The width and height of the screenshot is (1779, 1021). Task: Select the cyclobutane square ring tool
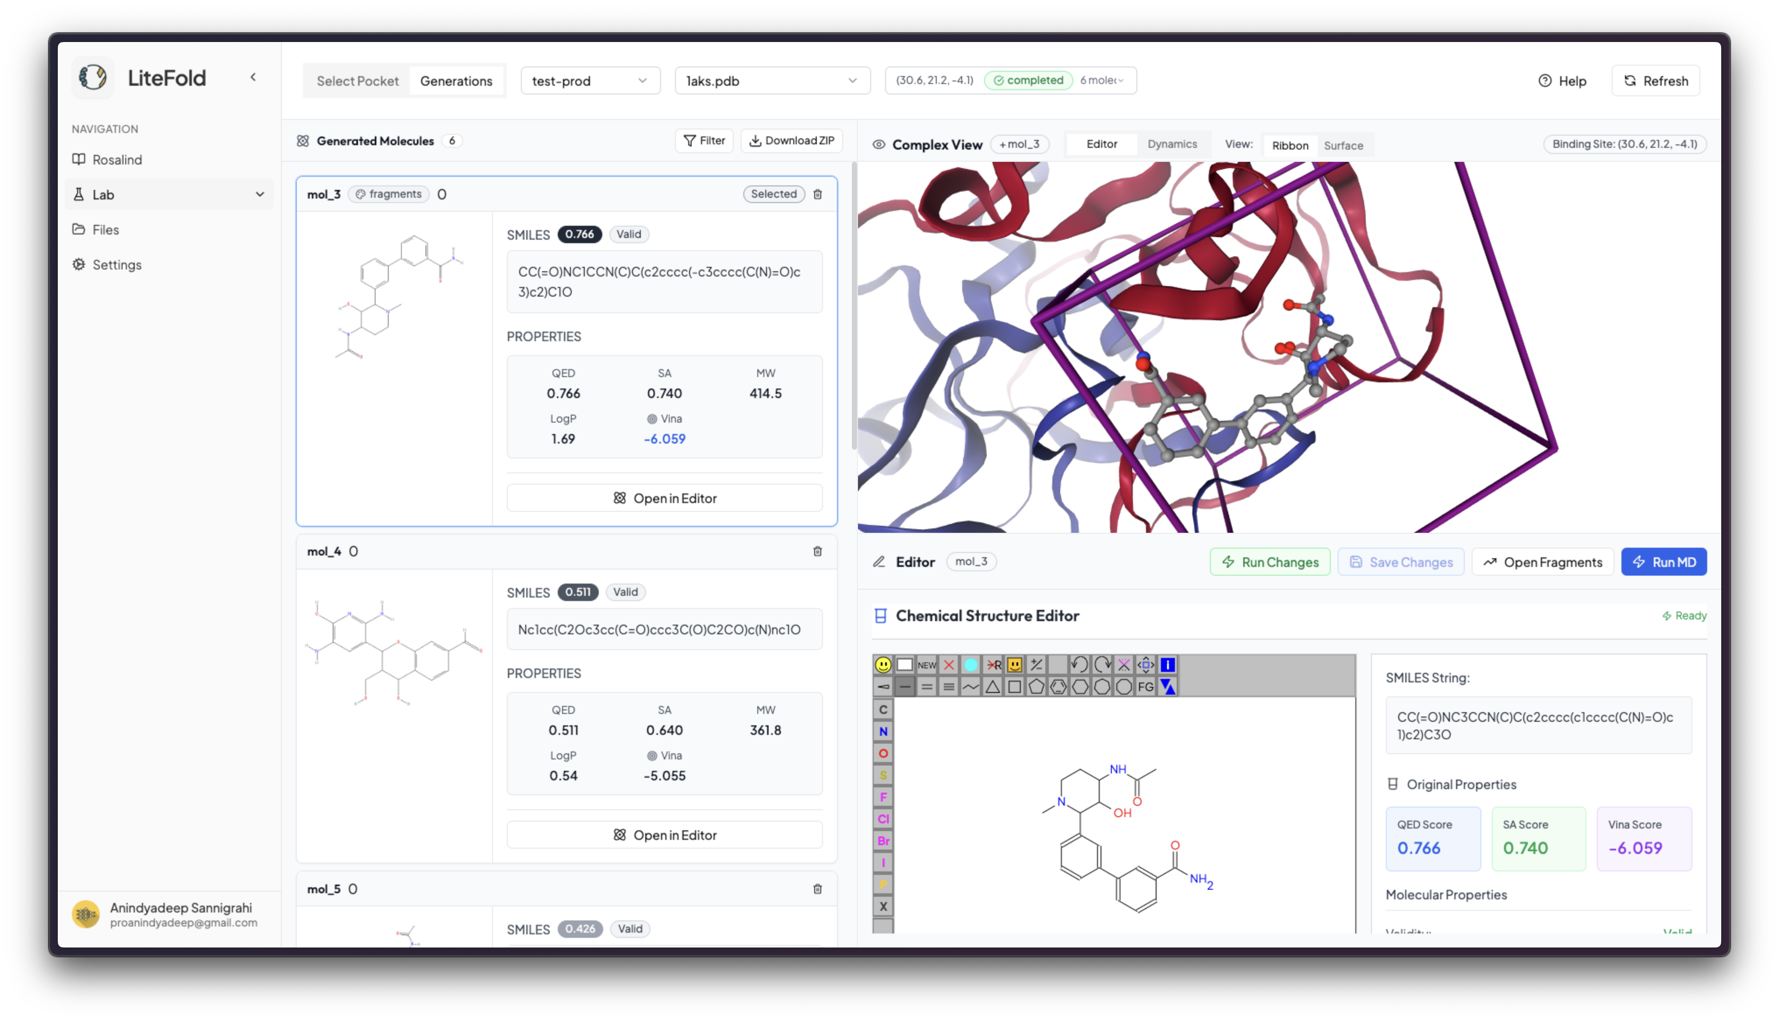[x=1014, y=687]
